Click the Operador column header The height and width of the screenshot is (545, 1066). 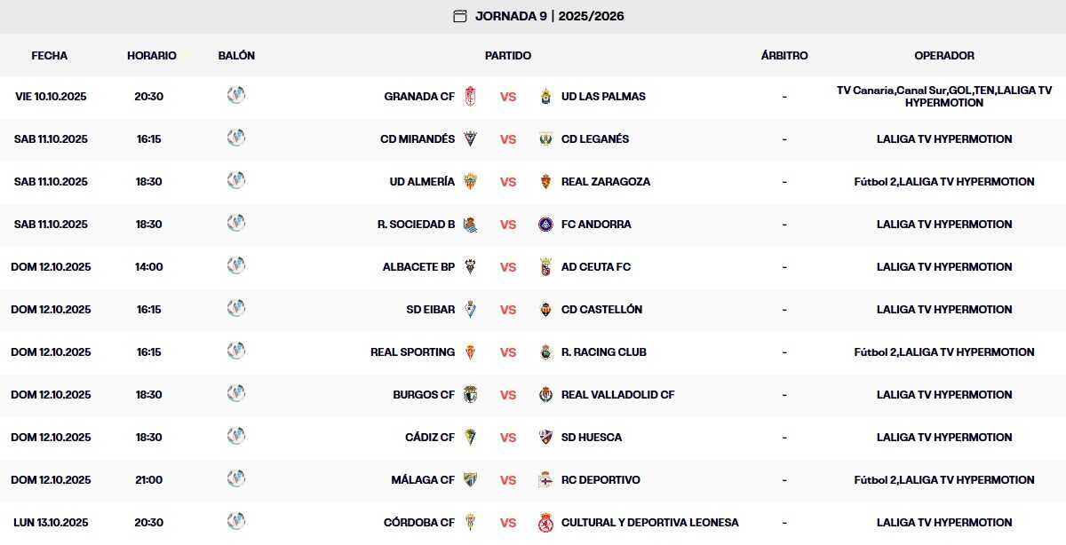(944, 55)
